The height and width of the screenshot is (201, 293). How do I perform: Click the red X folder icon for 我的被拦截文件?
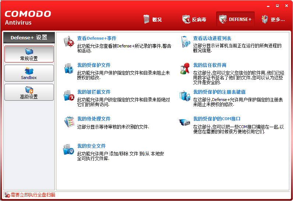pos(69,96)
